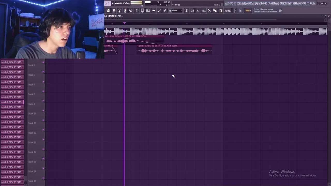Click the plus add pattern button

(112, 3)
